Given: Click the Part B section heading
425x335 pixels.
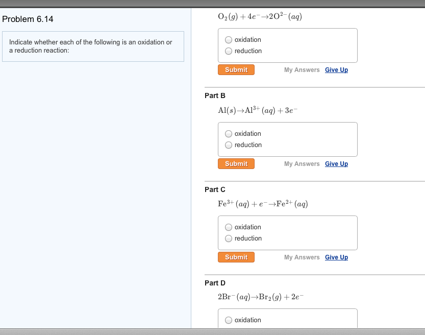Looking at the screenshot, I should click(x=215, y=95).
